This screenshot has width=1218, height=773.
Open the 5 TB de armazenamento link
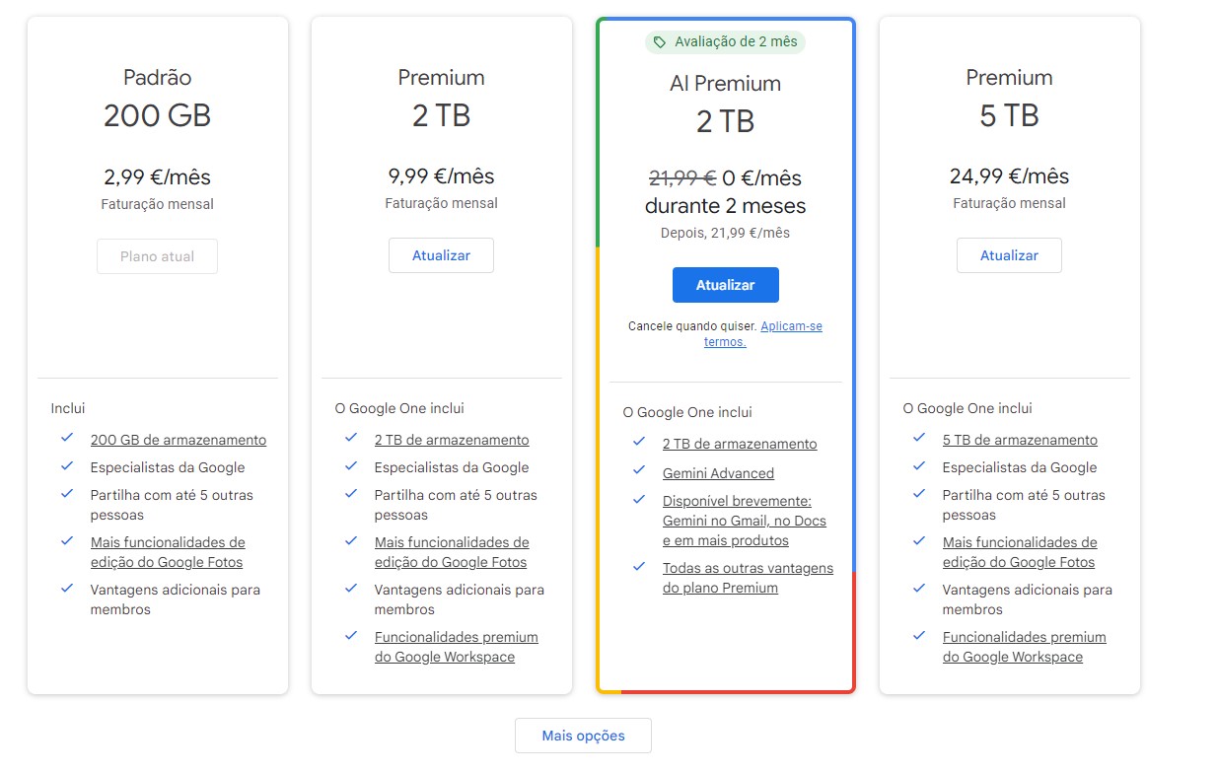point(1020,440)
